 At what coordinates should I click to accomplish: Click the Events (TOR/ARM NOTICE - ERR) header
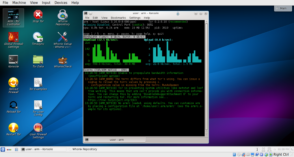(106, 70)
